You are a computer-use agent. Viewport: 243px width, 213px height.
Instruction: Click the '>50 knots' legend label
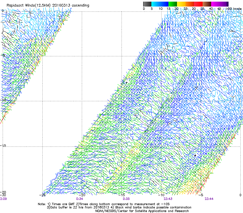(x=233, y=9)
